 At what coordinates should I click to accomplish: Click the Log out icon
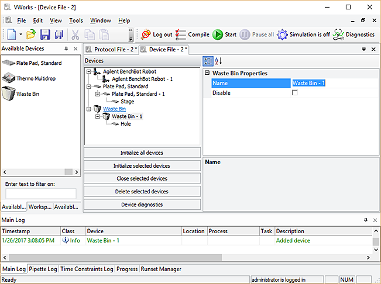pos(156,34)
